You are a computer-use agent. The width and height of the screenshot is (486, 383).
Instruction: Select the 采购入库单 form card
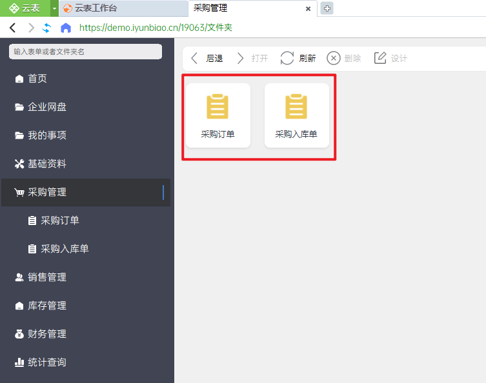coord(297,115)
